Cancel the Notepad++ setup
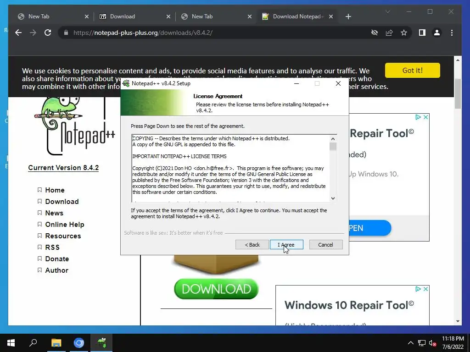This screenshot has width=470, height=352. pyautogui.click(x=326, y=245)
